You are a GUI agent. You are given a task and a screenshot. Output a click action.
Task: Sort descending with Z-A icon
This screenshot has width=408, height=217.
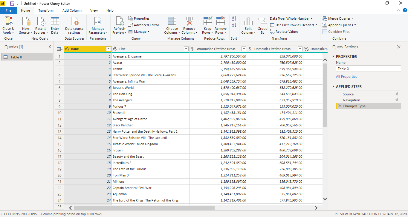pyautogui.click(x=234, y=25)
